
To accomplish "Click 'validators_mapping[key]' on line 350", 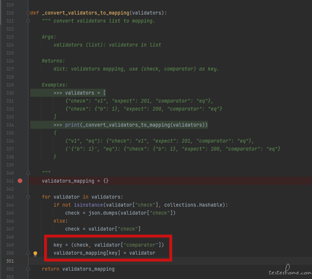I will point(87,253).
